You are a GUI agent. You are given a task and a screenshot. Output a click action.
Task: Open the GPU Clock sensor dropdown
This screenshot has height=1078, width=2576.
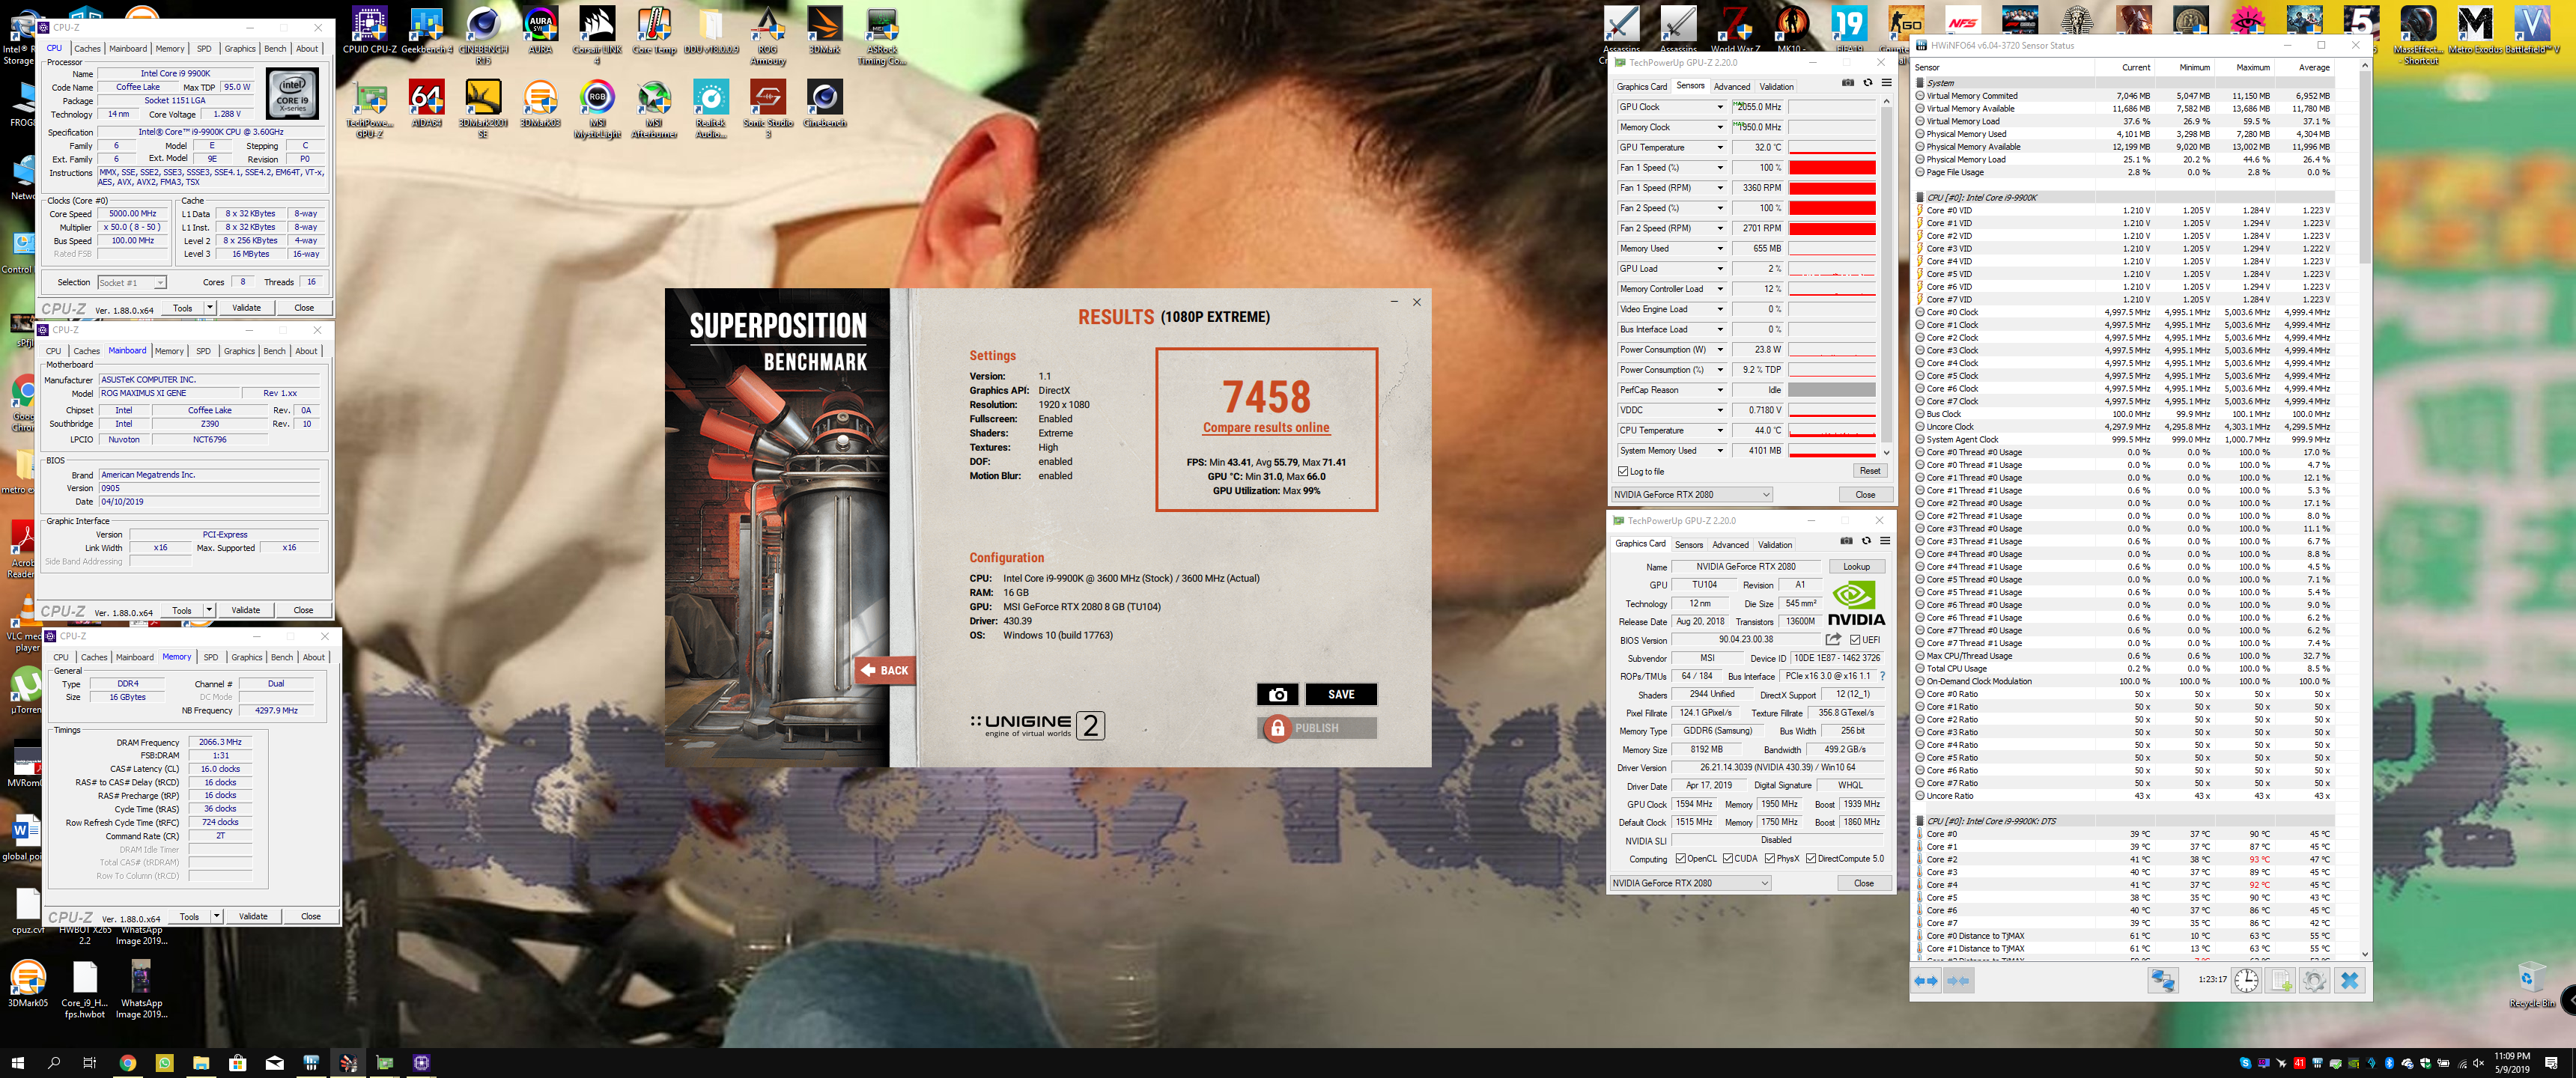pyautogui.click(x=1720, y=107)
